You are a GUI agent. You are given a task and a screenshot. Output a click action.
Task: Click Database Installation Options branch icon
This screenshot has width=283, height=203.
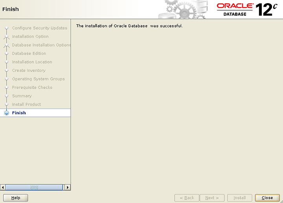pos(7,45)
